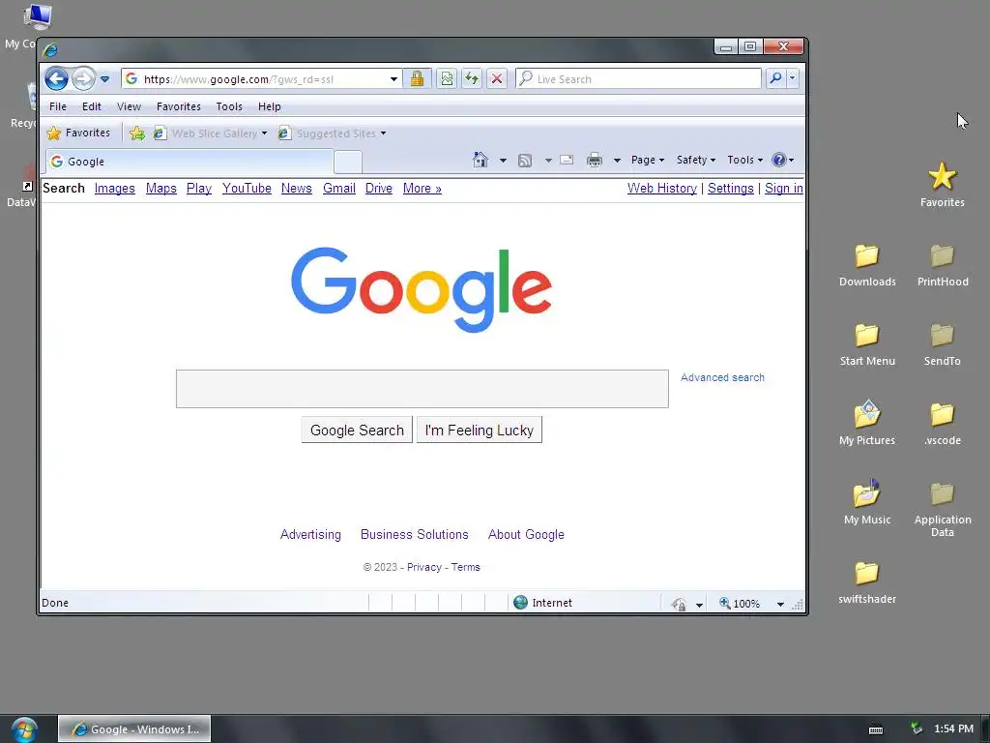Viewport: 990px width, 743px height.
Task: Select the My Pictures desktop folder
Action: coord(867,424)
